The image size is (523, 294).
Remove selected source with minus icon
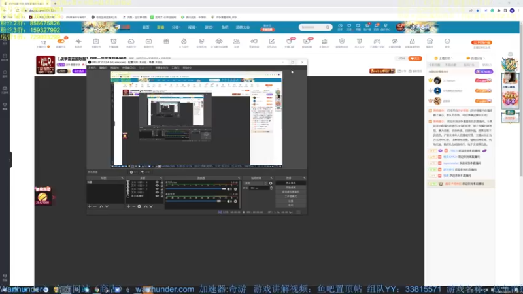tap(134, 206)
